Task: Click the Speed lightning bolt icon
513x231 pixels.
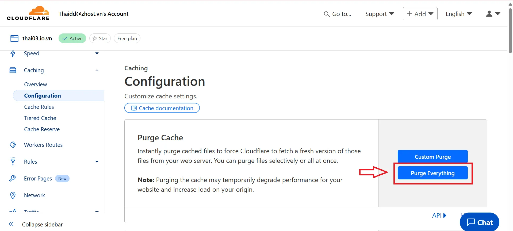Action: coord(13,54)
